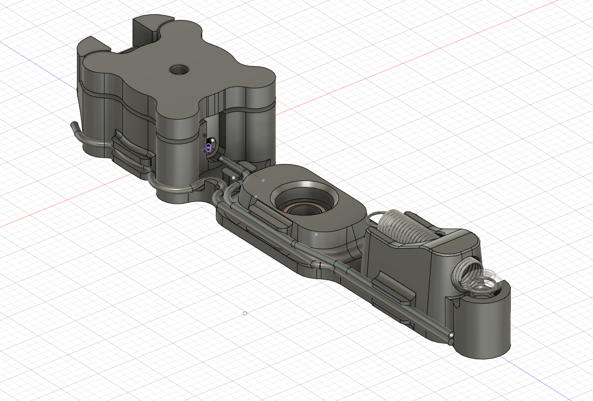This screenshot has width=593, height=401.
Task: Click the purple sketch circles in the housing recess
Action: click(x=209, y=148)
